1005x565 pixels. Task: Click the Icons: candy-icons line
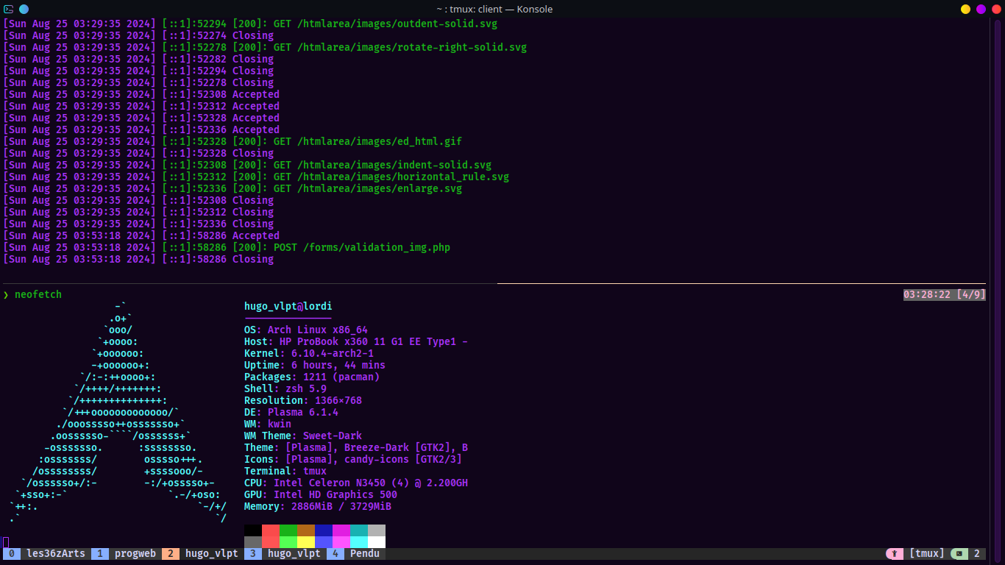tap(353, 459)
